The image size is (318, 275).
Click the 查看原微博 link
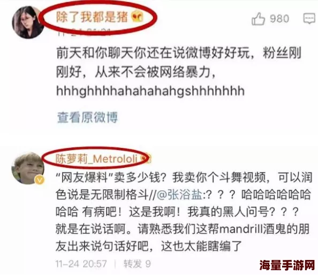87,117
